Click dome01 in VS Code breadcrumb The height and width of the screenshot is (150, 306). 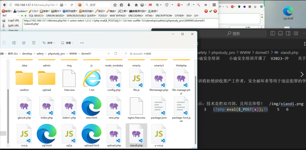(262, 52)
